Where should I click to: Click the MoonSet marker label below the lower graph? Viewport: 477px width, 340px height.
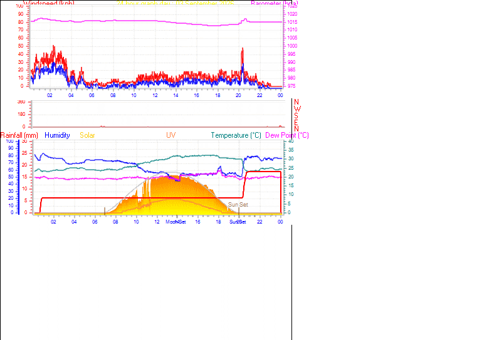[176, 222]
